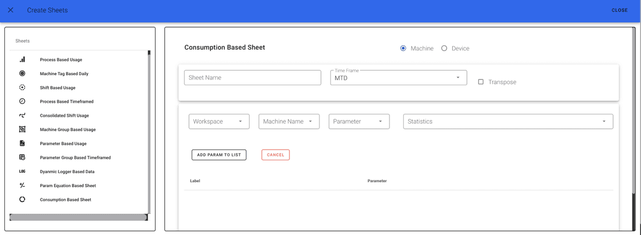Click the Sheet Name input field
Viewport: 641px width, 235px height.
(x=253, y=78)
